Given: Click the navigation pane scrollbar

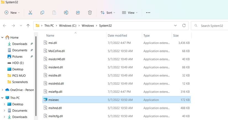Looking at the screenshot, I should 36,76.
